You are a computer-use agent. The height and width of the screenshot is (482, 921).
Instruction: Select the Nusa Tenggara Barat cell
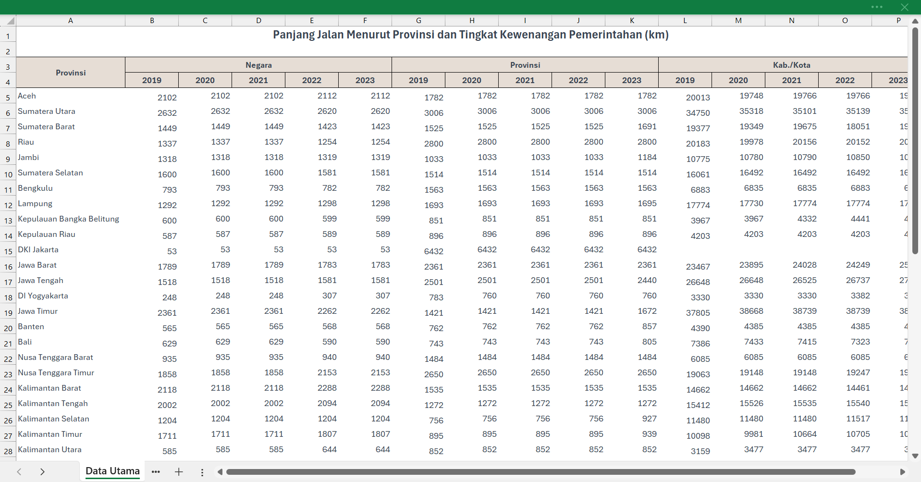71,357
